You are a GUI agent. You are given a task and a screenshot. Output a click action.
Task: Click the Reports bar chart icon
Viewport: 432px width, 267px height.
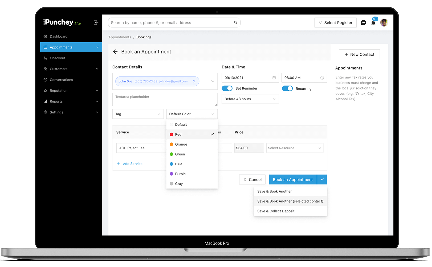tap(45, 101)
